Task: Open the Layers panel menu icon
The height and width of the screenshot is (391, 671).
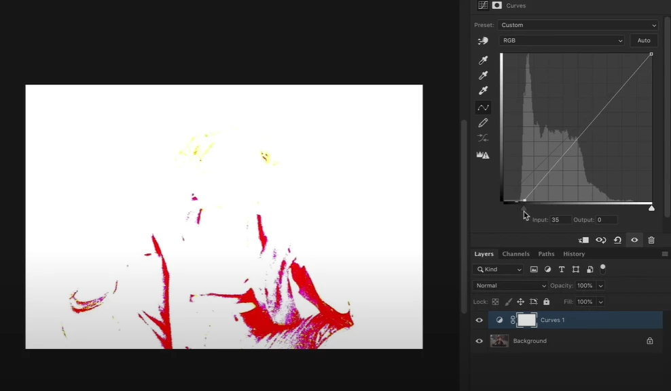Action: pyautogui.click(x=665, y=254)
